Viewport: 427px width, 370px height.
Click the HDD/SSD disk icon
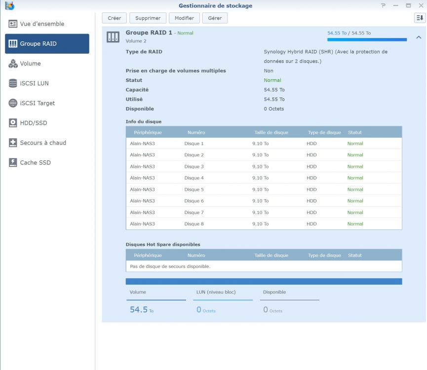coord(13,123)
